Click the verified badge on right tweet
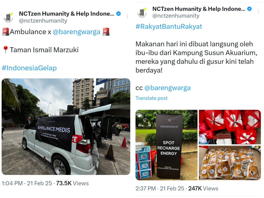This screenshot has height=198, width=264. pos(249,9)
